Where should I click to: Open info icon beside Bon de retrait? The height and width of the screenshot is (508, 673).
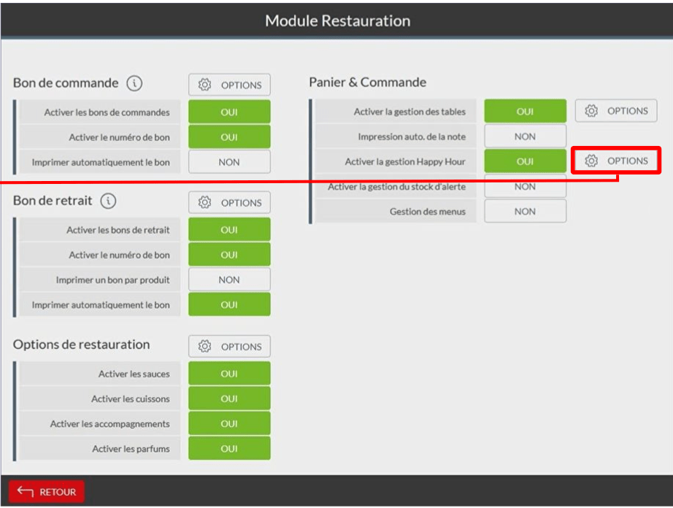pyautogui.click(x=108, y=201)
